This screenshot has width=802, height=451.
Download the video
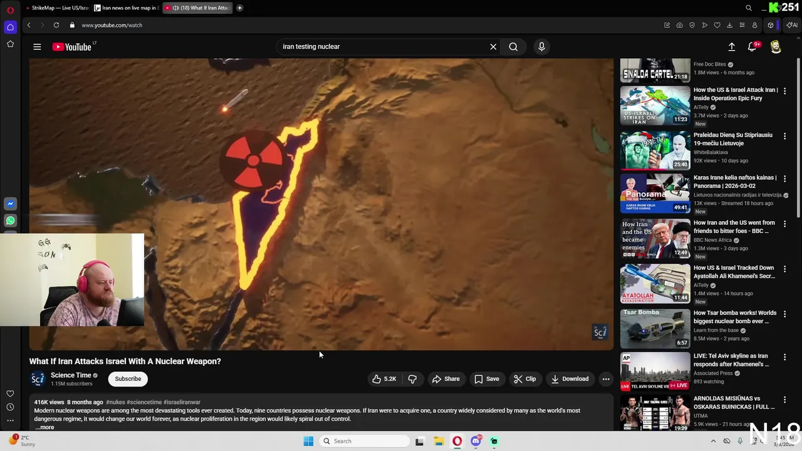570,379
